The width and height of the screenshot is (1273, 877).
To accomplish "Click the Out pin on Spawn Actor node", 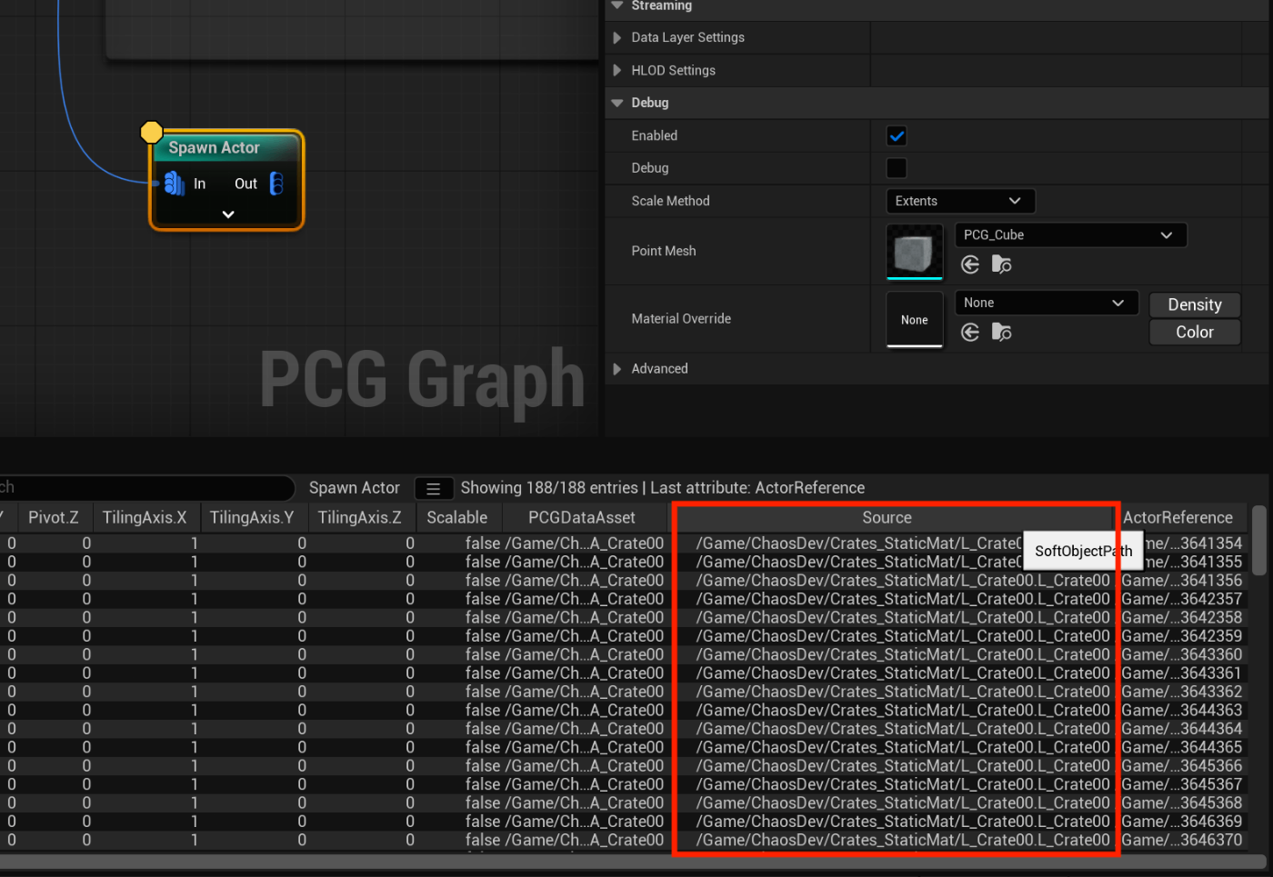I will click(x=276, y=184).
